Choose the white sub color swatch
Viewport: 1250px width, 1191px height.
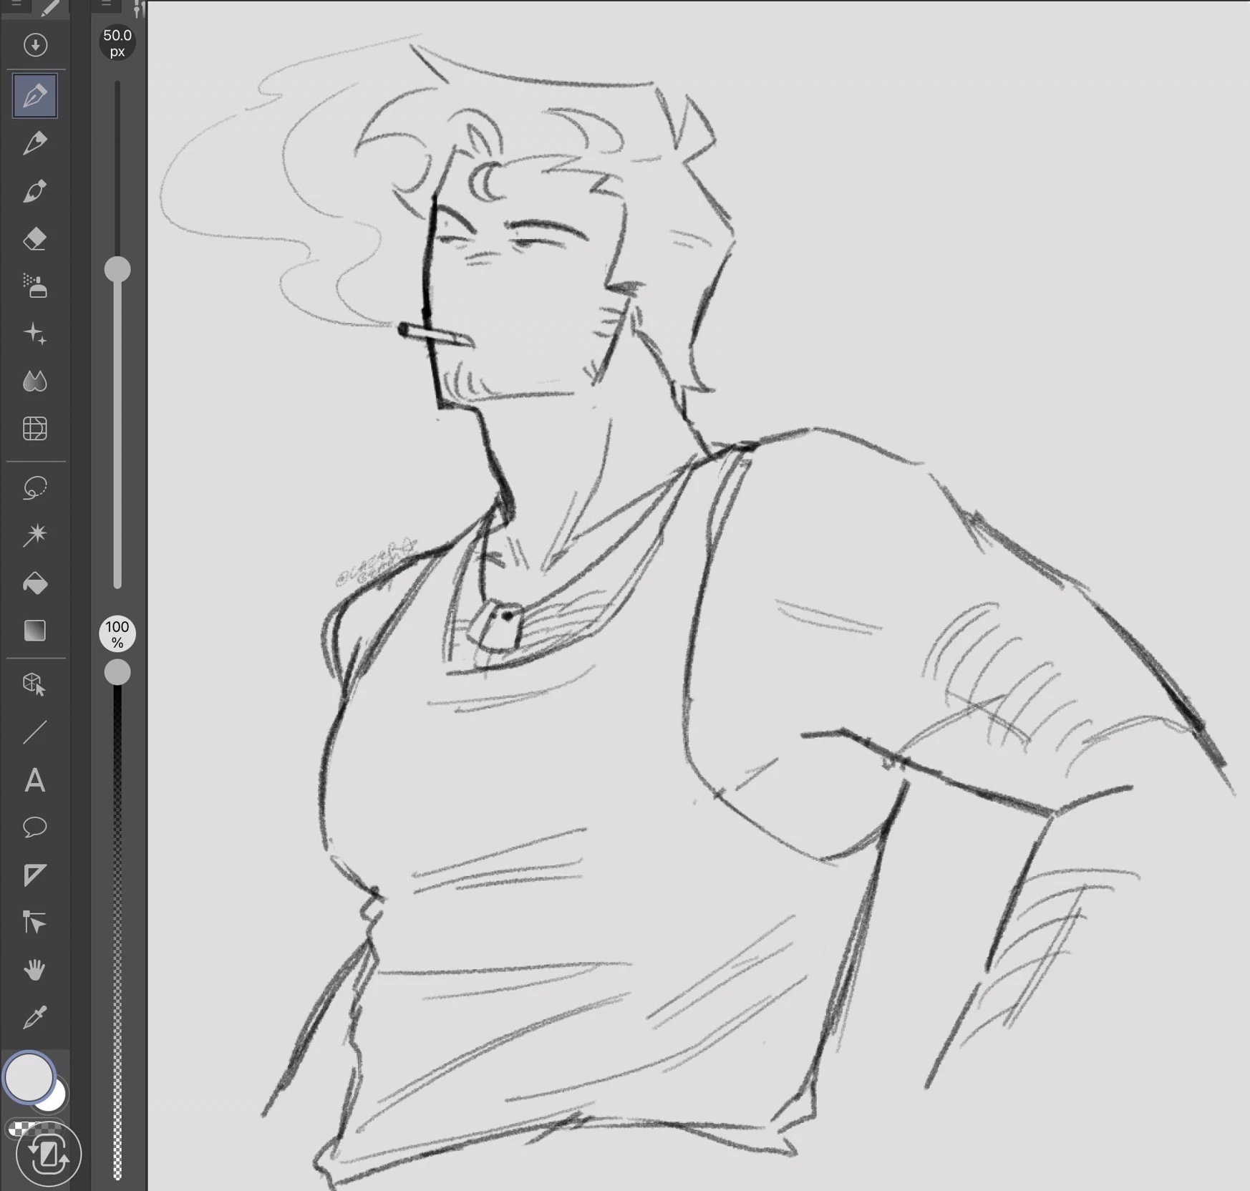pos(56,1099)
